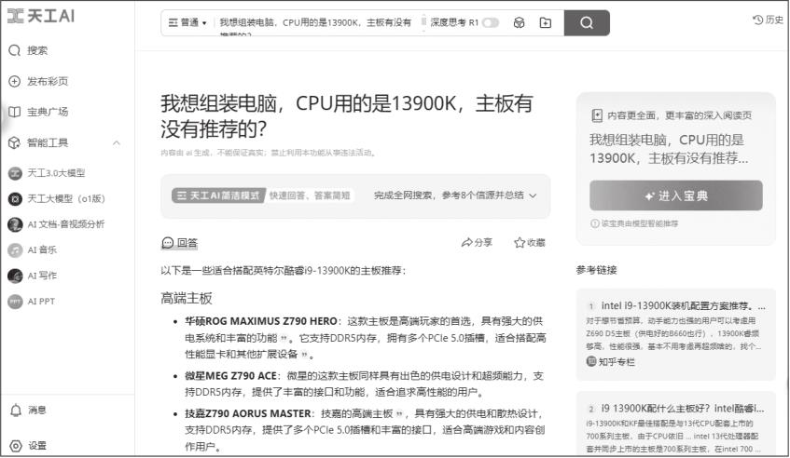Open reference link 1 intel i9-13900K装机配置
The height and width of the screenshot is (458, 790).
tap(683, 305)
